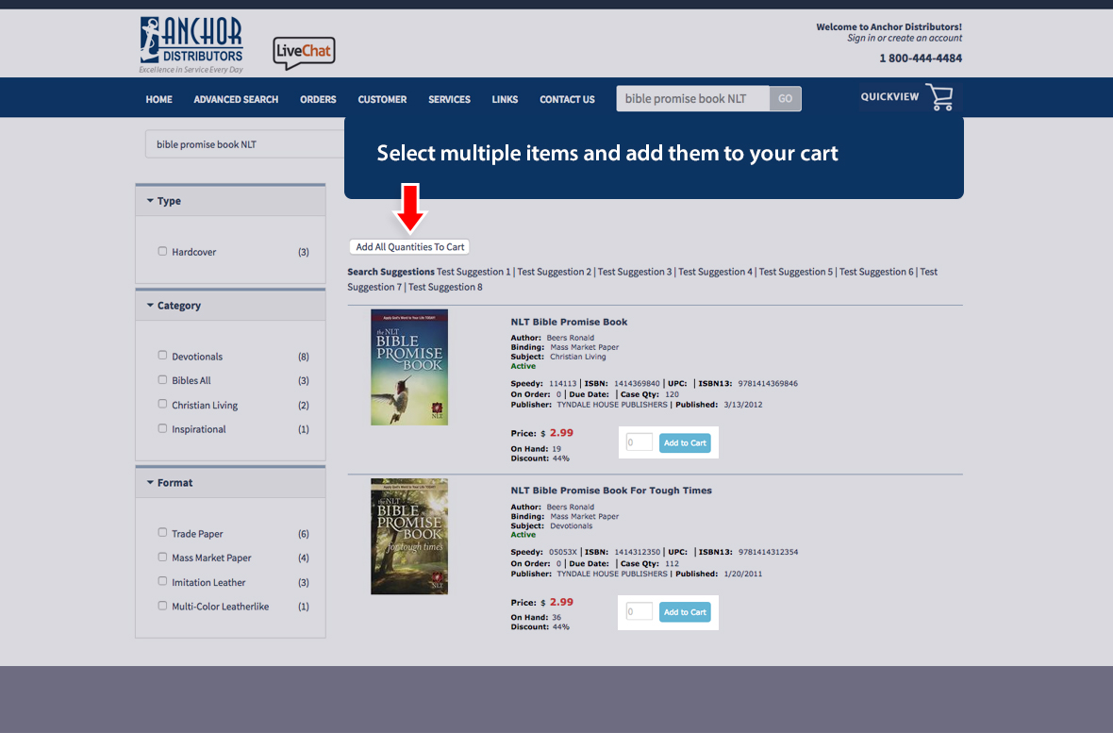1113x733 pixels.
Task: Click the Anchor Distributors logo
Action: point(191,44)
